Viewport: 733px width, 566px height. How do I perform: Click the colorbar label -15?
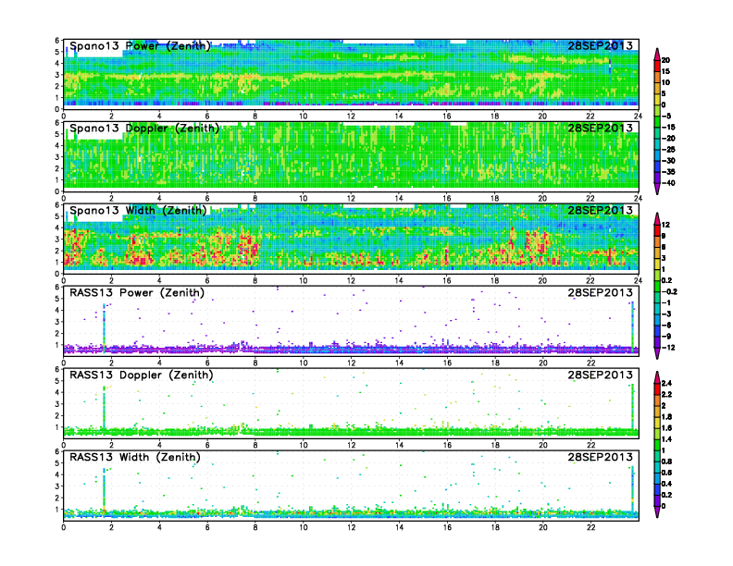tap(667, 128)
